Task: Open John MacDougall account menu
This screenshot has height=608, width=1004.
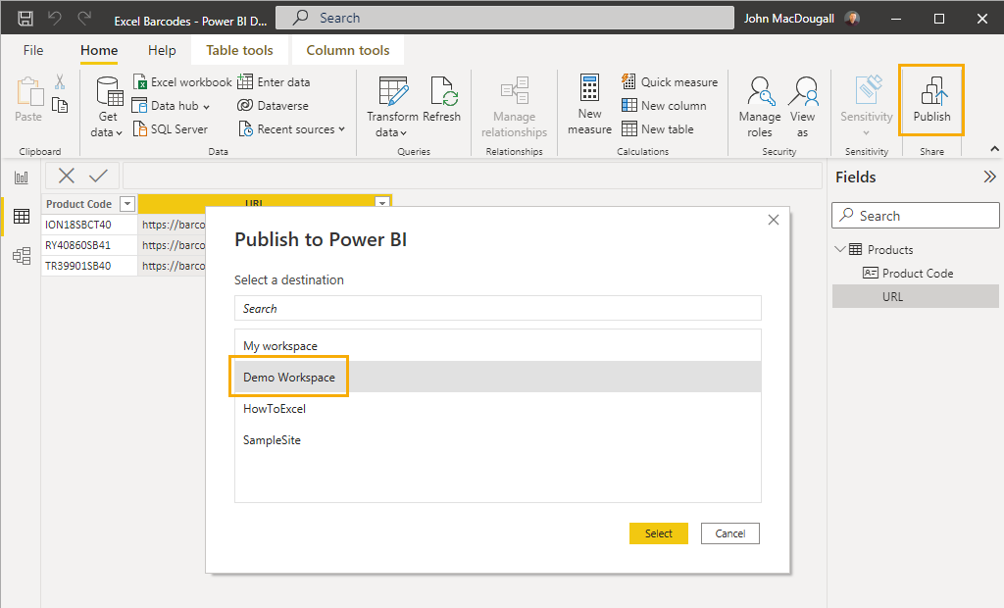Action: point(802,18)
